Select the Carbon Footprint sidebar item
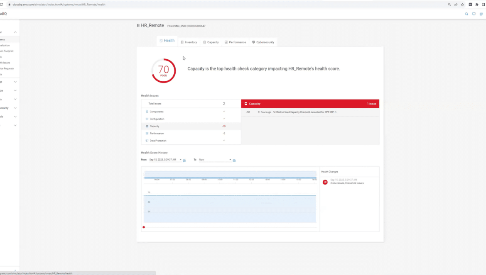Viewport: 486px width, 275px height. point(7,51)
